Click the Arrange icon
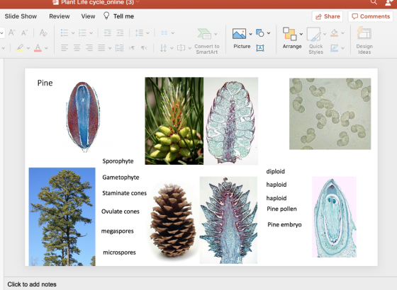This screenshot has height=290, width=397. (x=290, y=34)
